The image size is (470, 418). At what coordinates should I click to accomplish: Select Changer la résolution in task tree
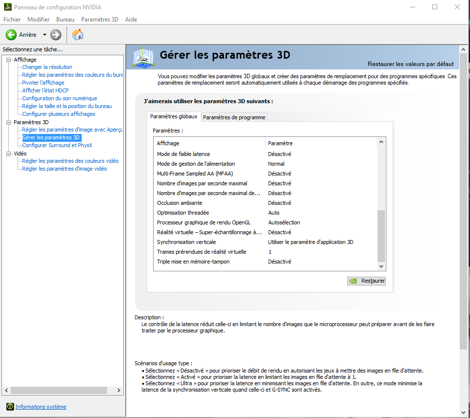coord(47,67)
